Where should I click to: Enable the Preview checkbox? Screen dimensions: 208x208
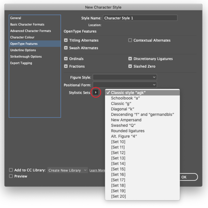pos(11,176)
